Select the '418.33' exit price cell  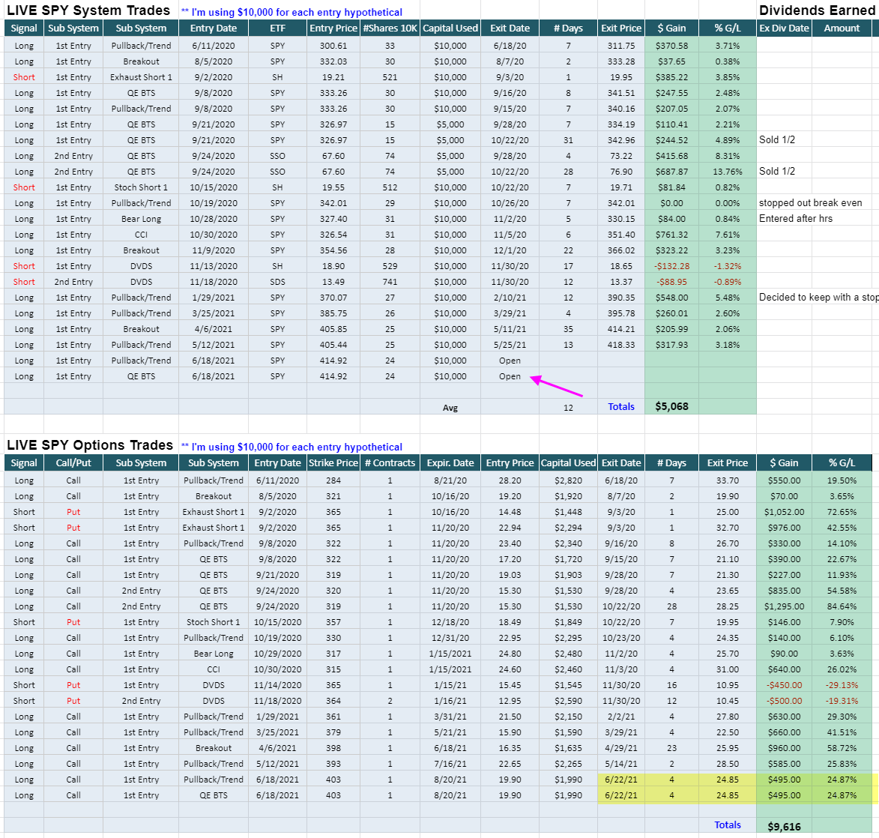pyautogui.click(x=621, y=345)
